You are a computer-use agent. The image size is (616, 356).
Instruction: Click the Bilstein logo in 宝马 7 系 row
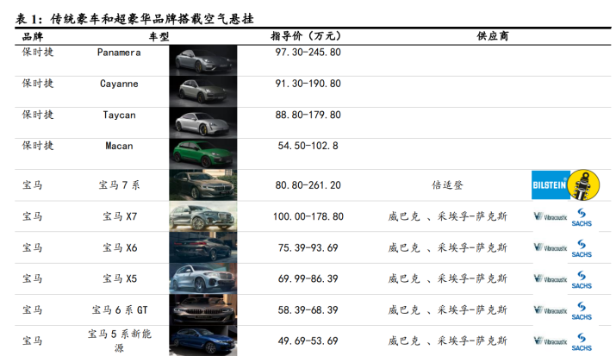pyautogui.click(x=566, y=184)
